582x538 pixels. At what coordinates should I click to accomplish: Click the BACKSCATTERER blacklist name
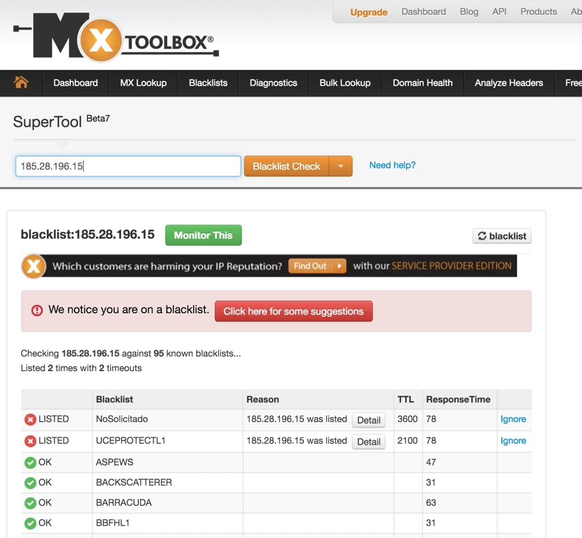pos(134,482)
